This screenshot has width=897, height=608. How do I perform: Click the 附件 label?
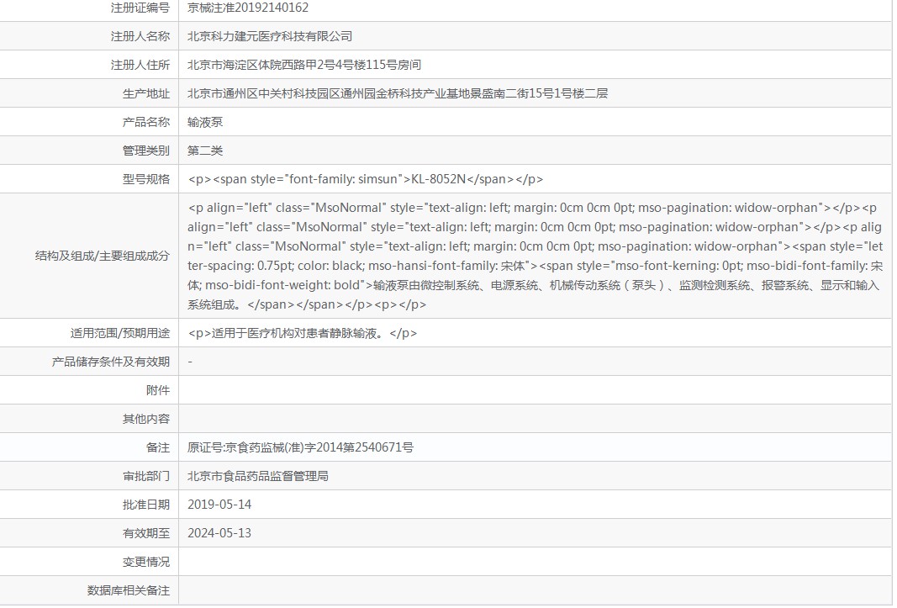coord(158,390)
